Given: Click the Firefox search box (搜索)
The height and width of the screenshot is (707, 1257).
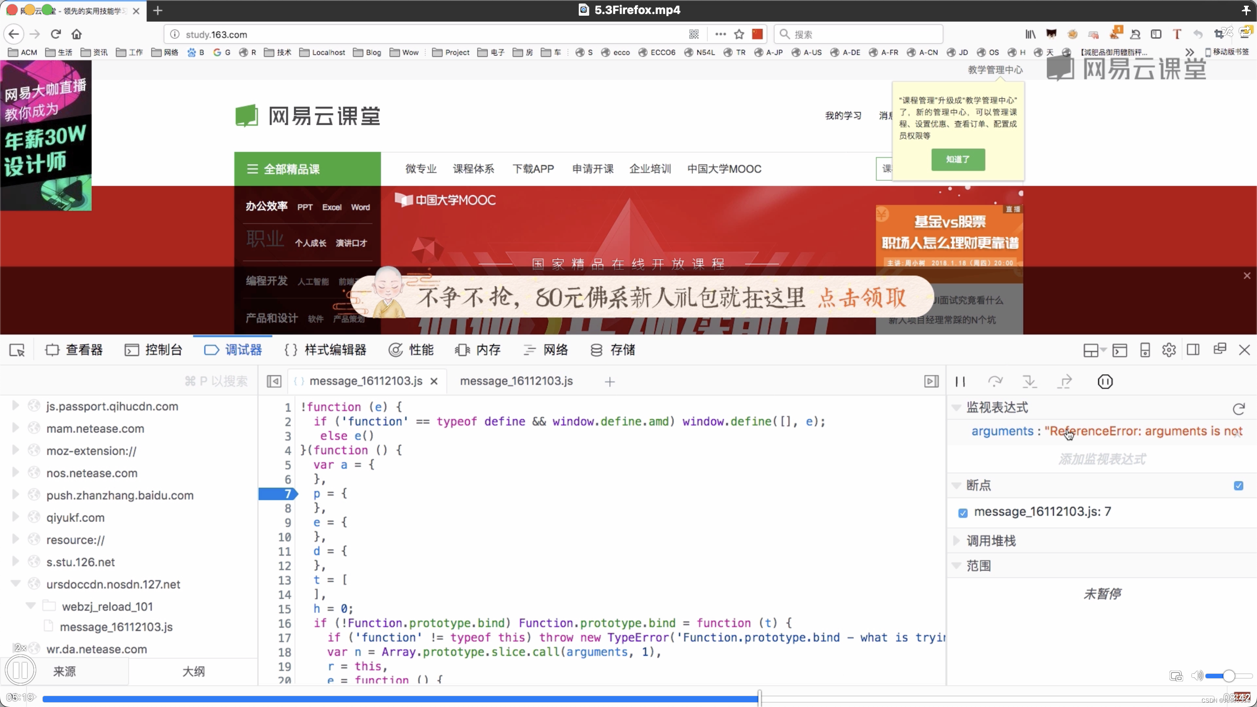Looking at the screenshot, I should [859, 34].
